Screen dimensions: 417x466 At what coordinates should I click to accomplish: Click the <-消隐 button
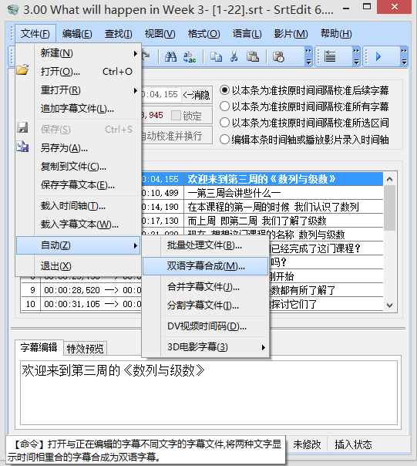pyautogui.click(x=197, y=94)
